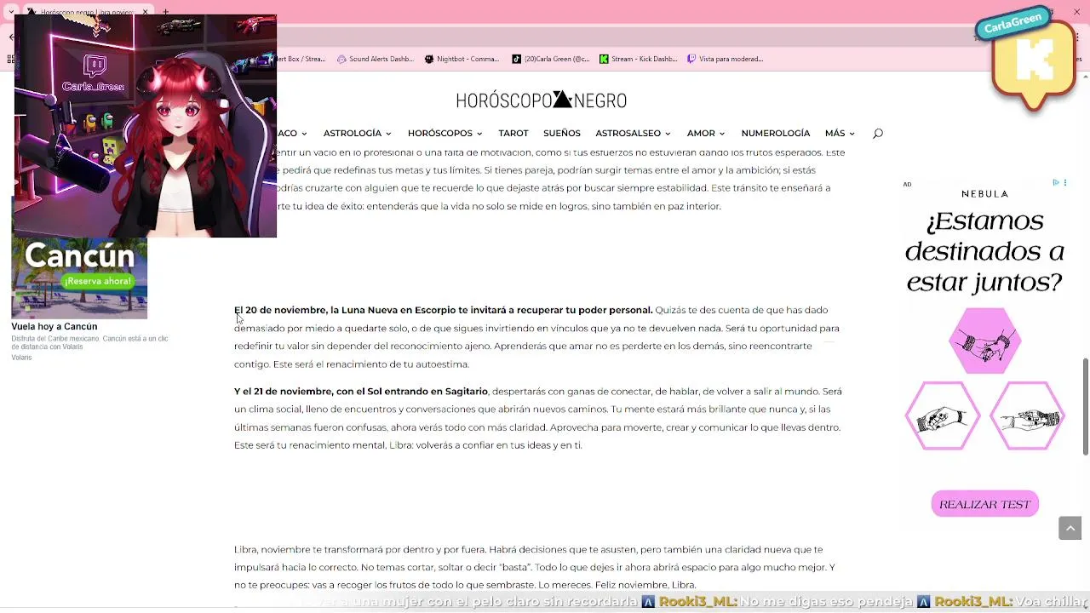Open the SUEÑOS menu item
The height and width of the screenshot is (613, 1090).
click(x=562, y=133)
